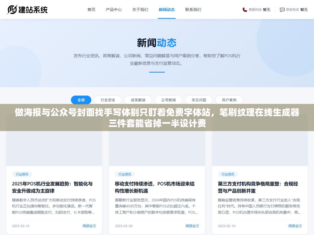The image size is (314, 235).
Task: Click 行业资讯 tag on 2025年POS机 card
Action: tap(22, 174)
